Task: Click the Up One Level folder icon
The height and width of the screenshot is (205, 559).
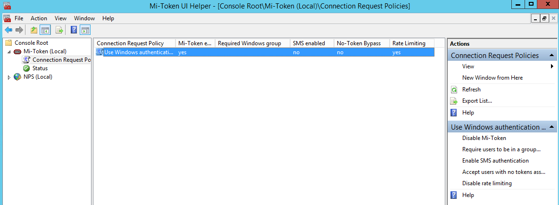Action: (34, 30)
